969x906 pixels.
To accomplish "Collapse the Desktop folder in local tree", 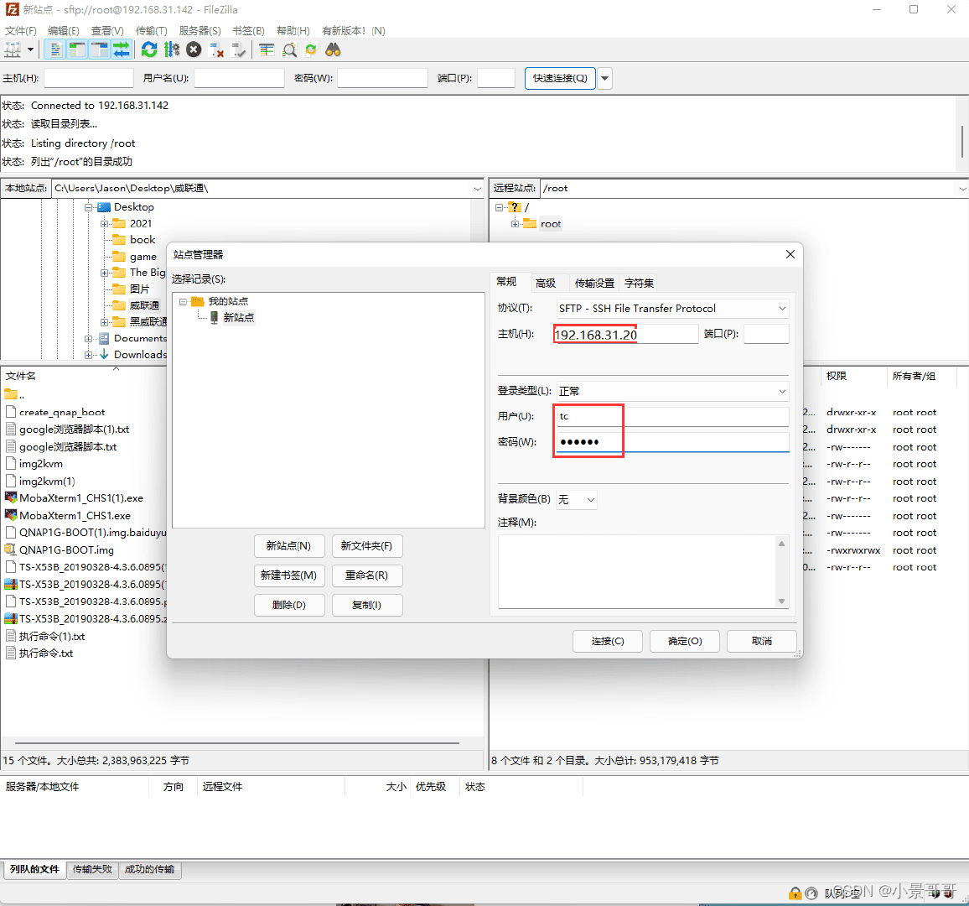I will 88,207.
